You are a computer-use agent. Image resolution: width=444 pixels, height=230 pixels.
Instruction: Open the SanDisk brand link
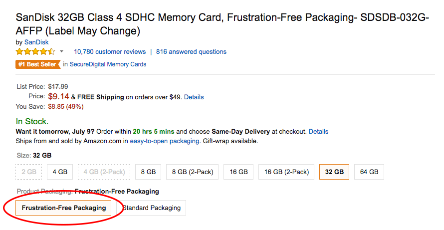pyautogui.click(x=36, y=42)
